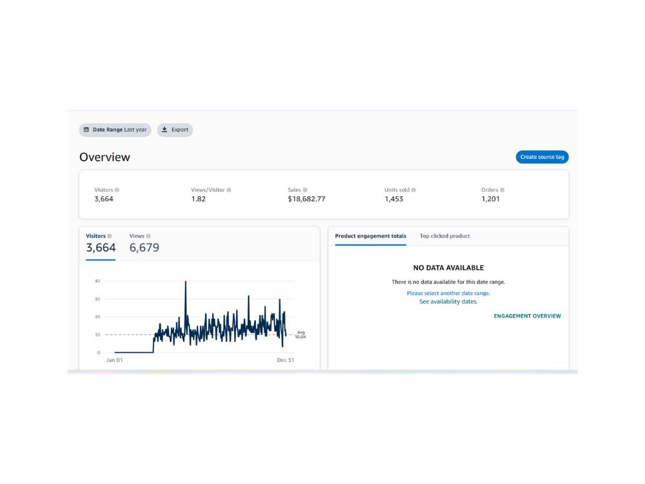This screenshot has height=484, width=645.
Task: Click the Jan 01 axis label
Action: pos(114,360)
